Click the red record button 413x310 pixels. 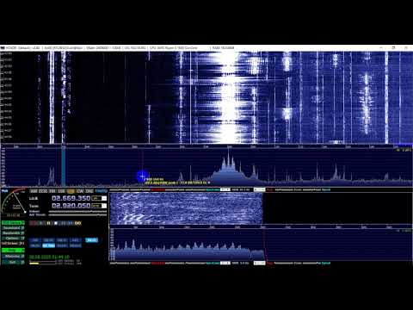[x=34, y=223]
